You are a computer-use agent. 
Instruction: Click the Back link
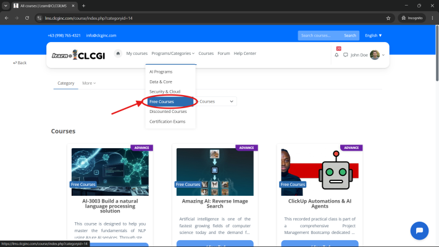pyautogui.click(x=20, y=63)
